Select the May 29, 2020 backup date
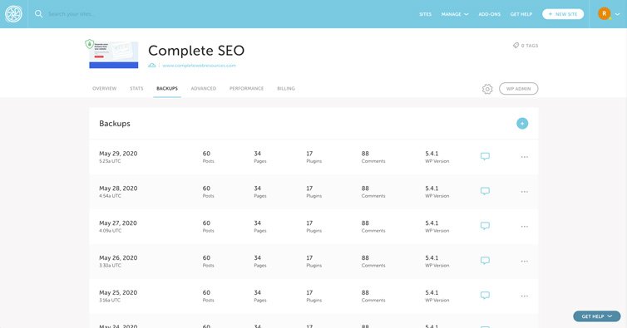Viewport: 627px width, 328px height. [x=118, y=154]
